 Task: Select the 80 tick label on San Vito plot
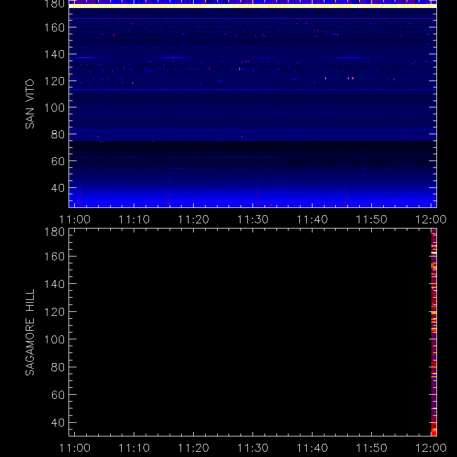point(58,134)
